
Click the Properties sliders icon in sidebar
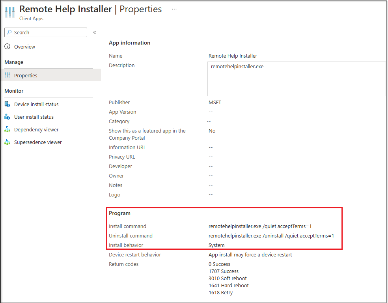7,75
